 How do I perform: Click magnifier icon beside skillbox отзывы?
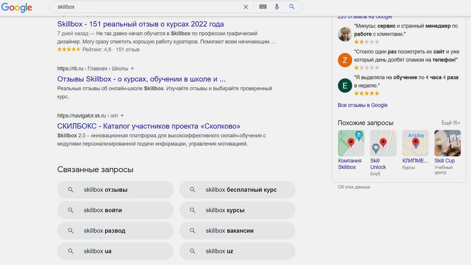coord(71,190)
